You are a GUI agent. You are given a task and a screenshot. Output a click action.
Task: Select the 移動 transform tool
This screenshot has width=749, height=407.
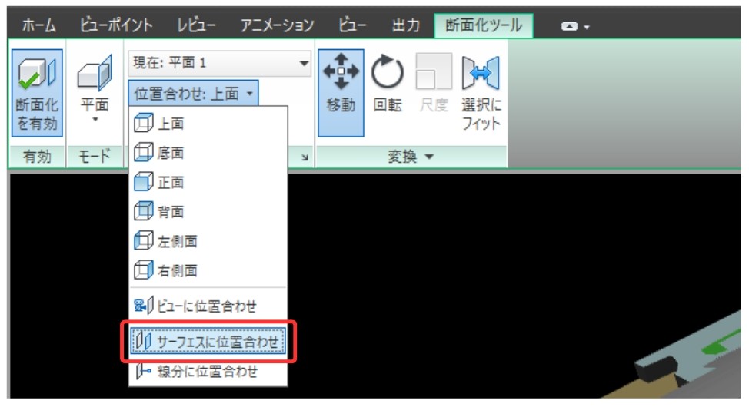coord(341,93)
